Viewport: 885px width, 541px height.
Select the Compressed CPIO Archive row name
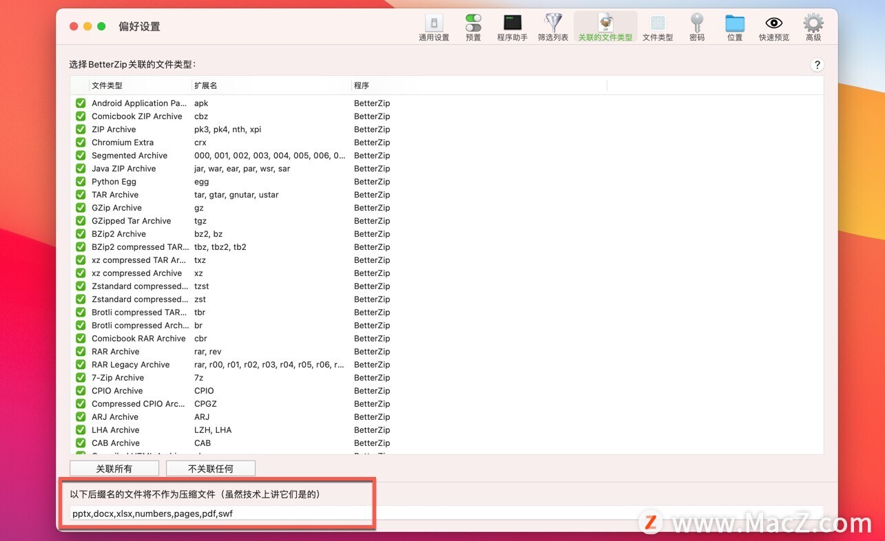[138, 404]
